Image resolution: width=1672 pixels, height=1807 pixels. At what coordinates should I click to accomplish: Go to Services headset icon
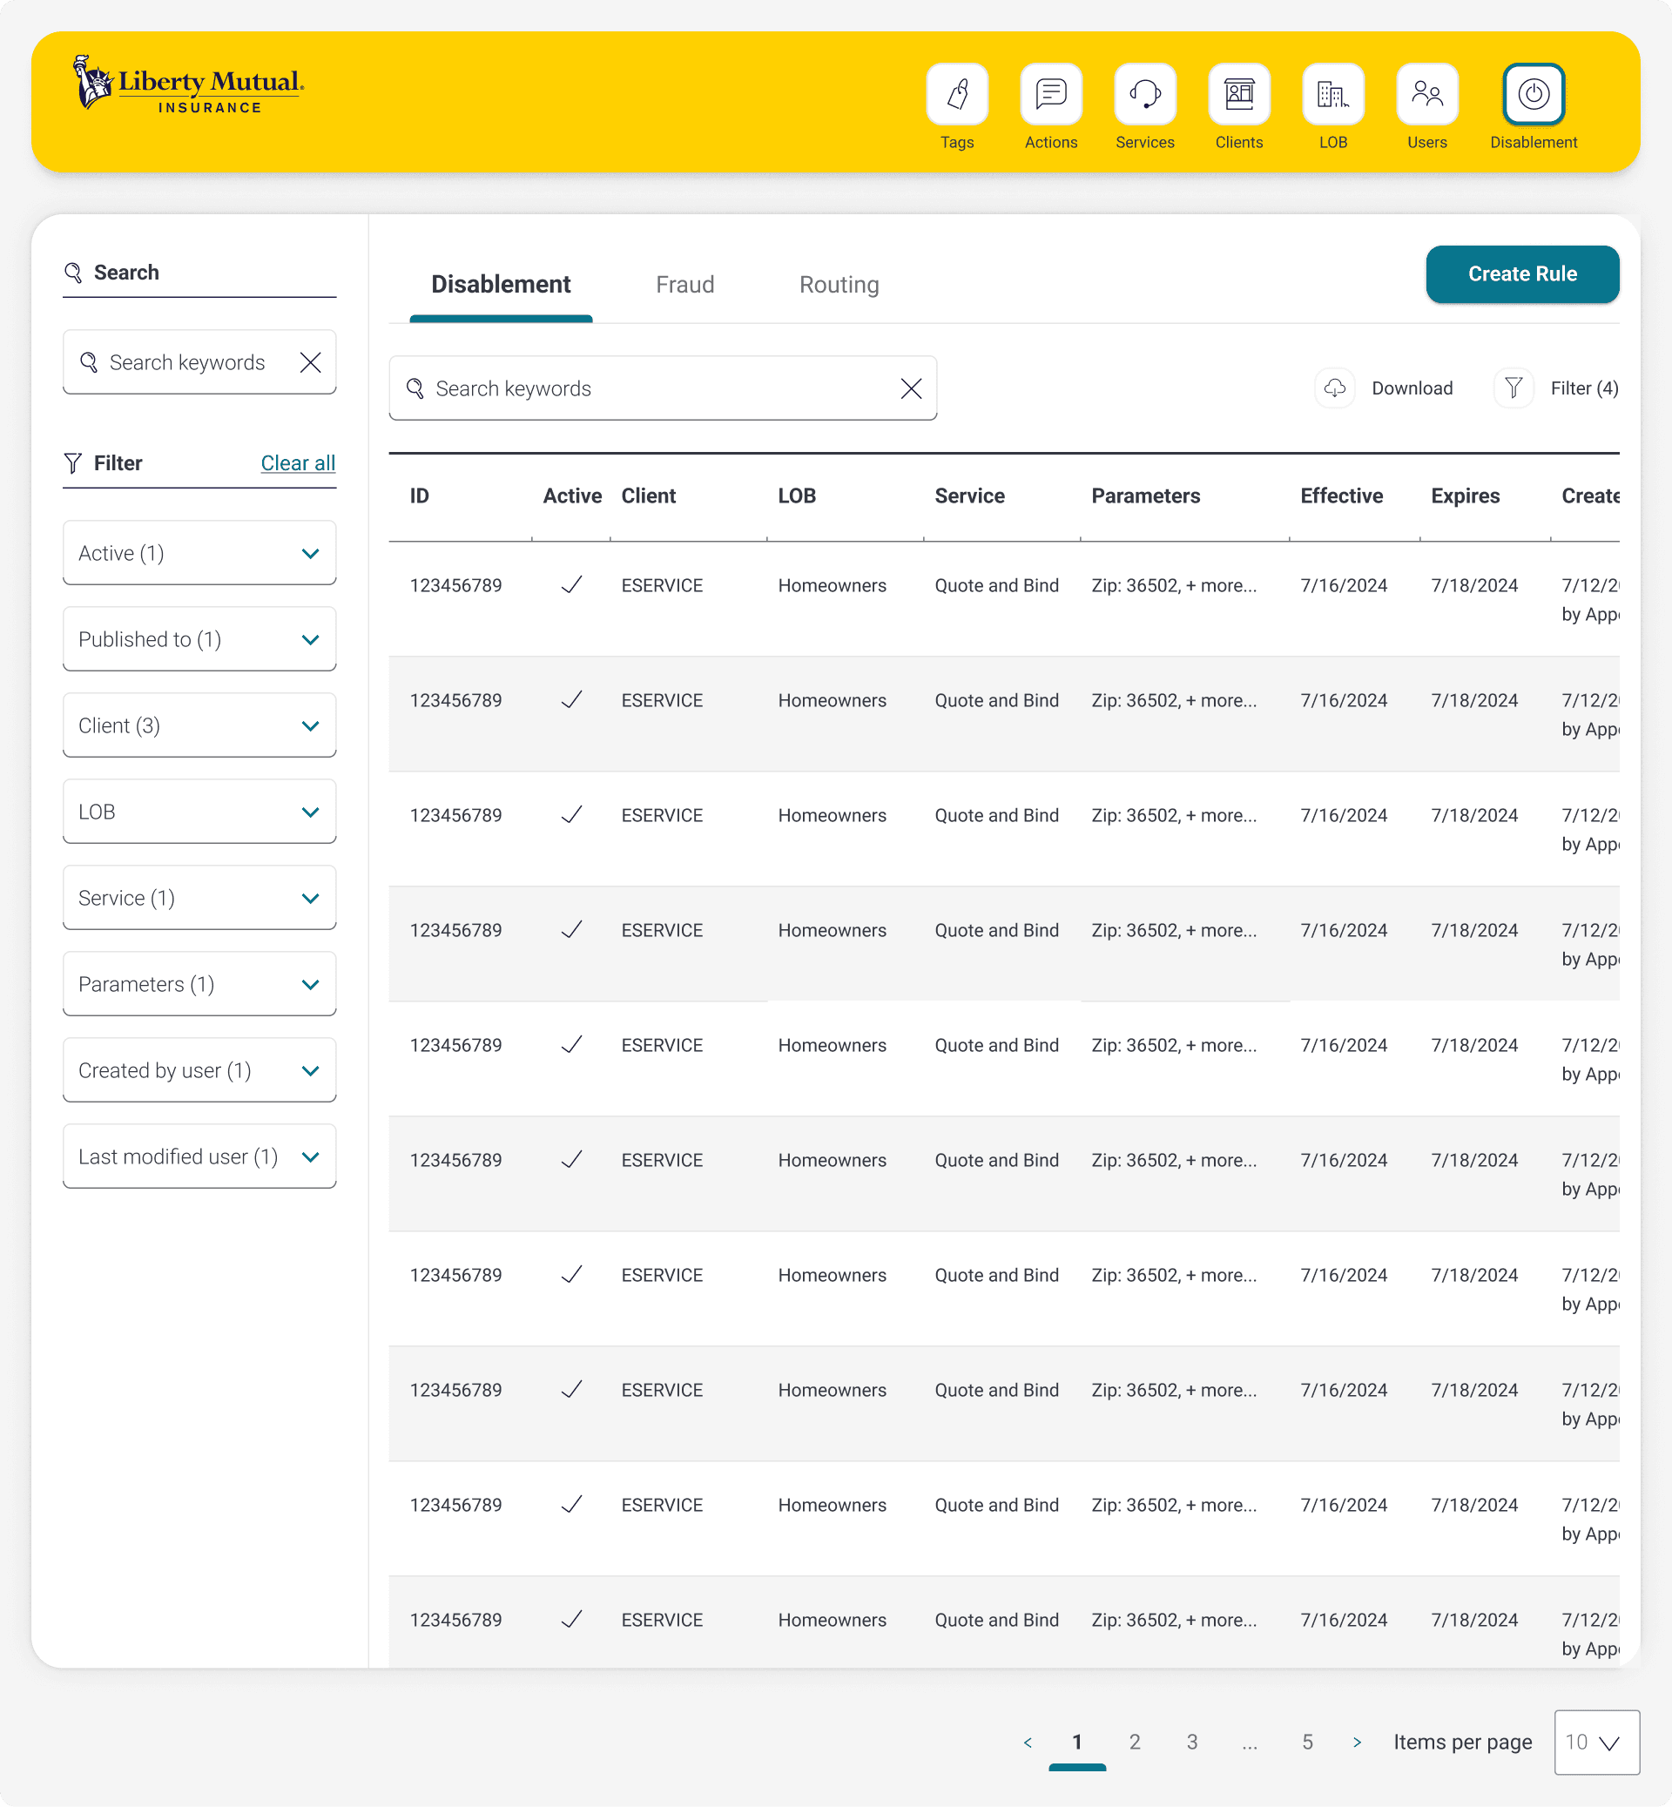coord(1144,94)
